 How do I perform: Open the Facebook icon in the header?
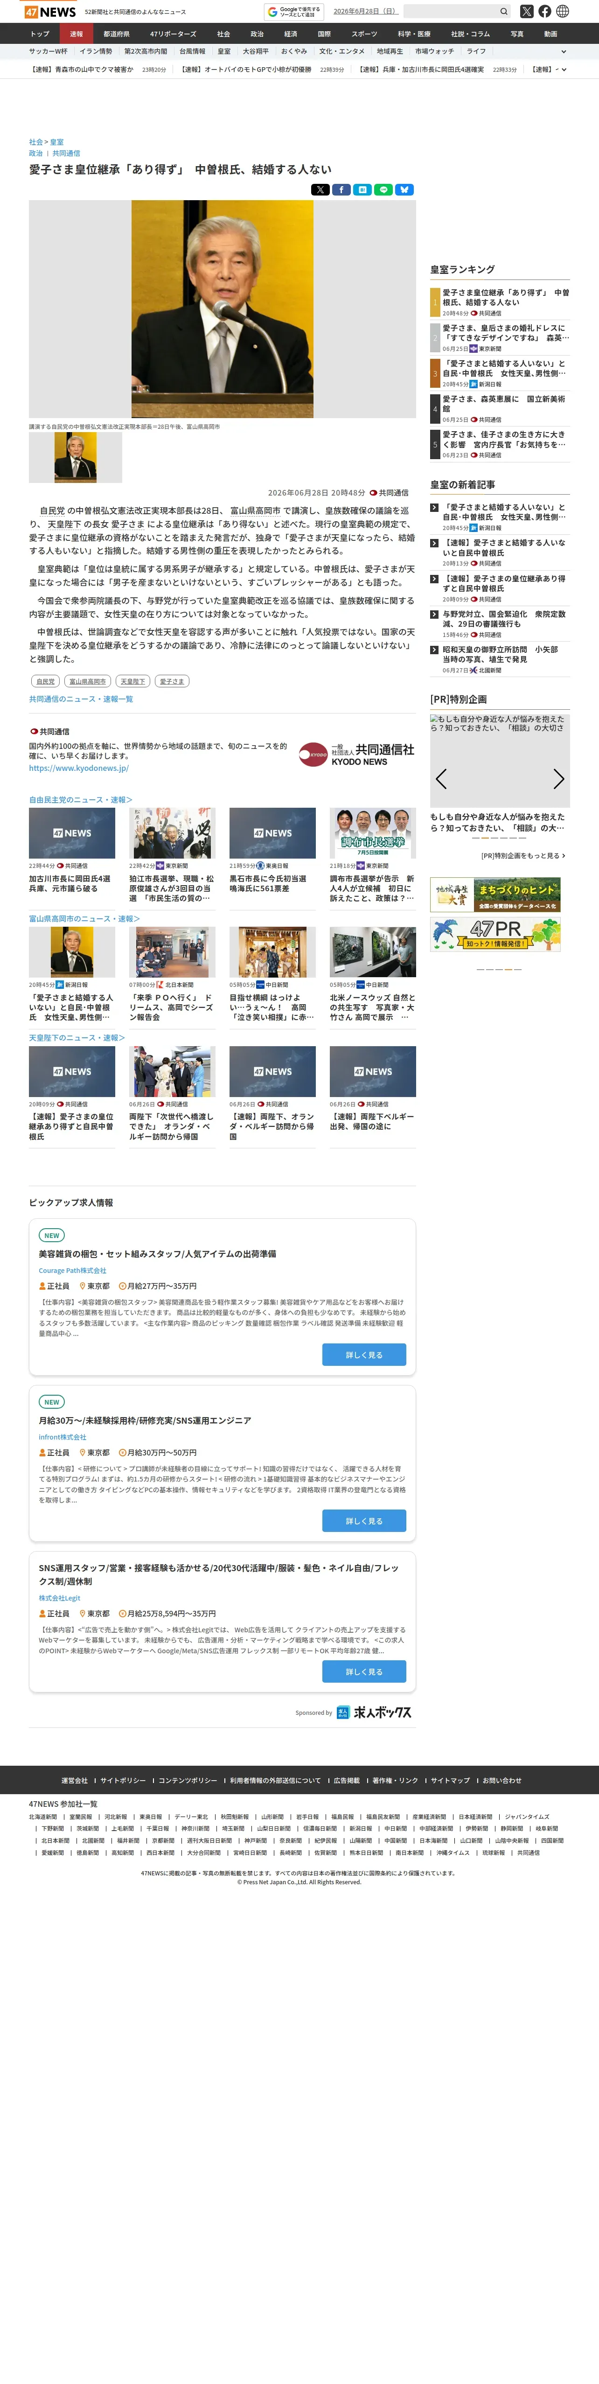(544, 12)
